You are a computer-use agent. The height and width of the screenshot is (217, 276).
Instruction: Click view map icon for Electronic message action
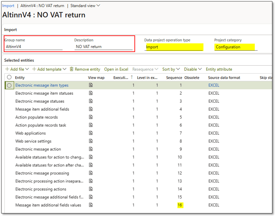pyautogui.click(x=91, y=149)
